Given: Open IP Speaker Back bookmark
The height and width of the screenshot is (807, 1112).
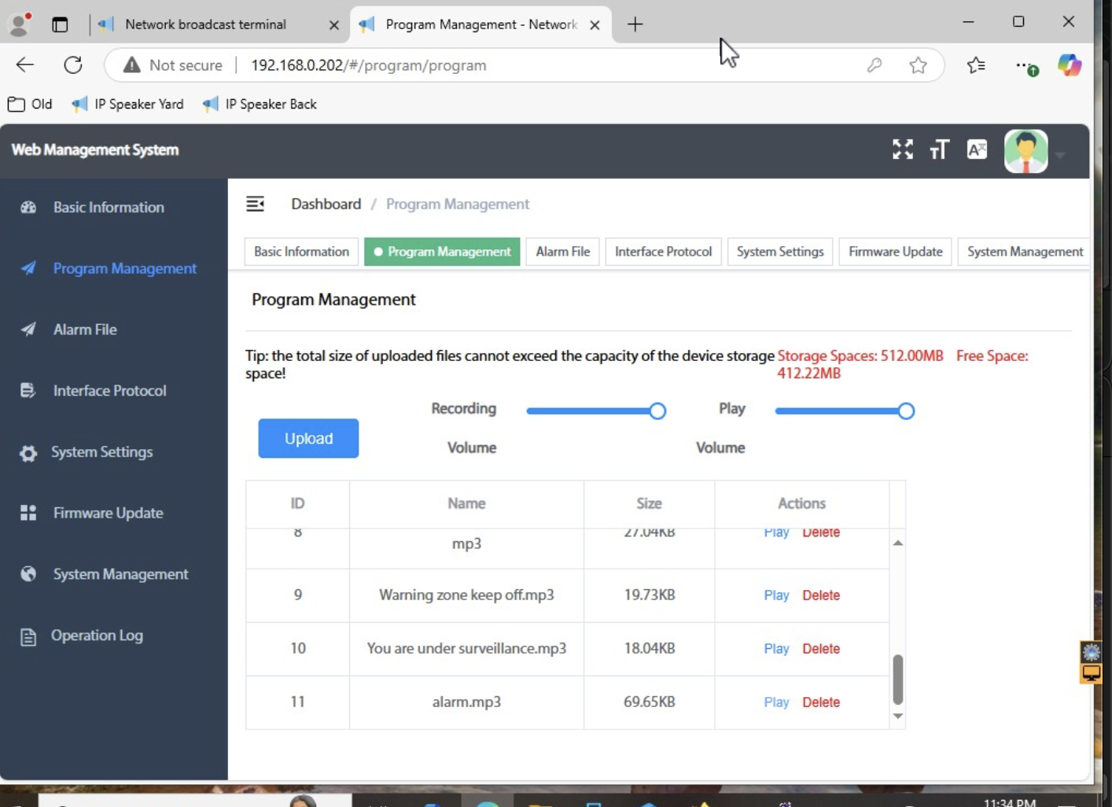Looking at the screenshot, I should pyautogui.click(x=260, y=104).
